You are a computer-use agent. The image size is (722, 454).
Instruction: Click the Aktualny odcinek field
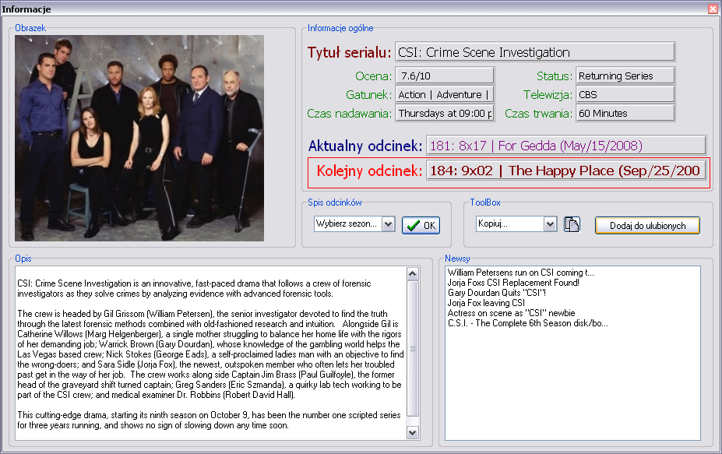(566, 146)
